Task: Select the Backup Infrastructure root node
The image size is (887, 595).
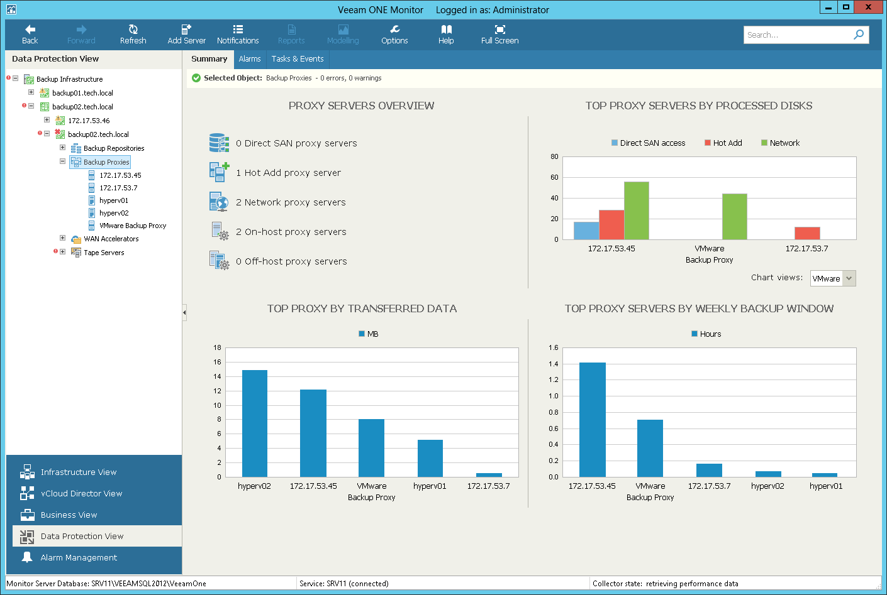Action: pyautogui.click(x=69, y=79)
